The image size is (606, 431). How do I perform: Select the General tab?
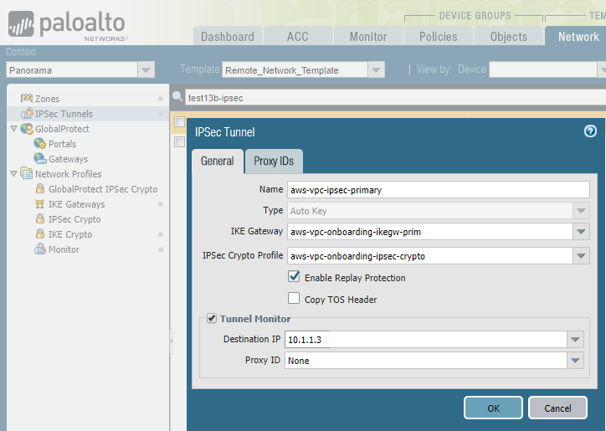(218, 162)
